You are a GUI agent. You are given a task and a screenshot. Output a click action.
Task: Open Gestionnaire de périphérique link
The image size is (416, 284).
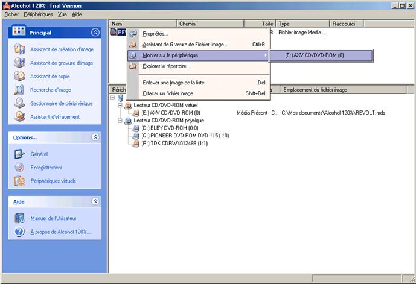click(62, 103)
